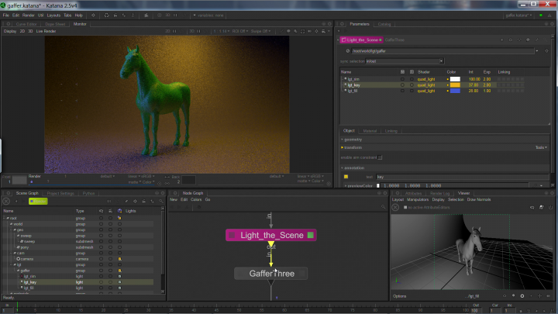Open the Tools dropdown in transform section

pyautogui.click(x=541, y=147)
